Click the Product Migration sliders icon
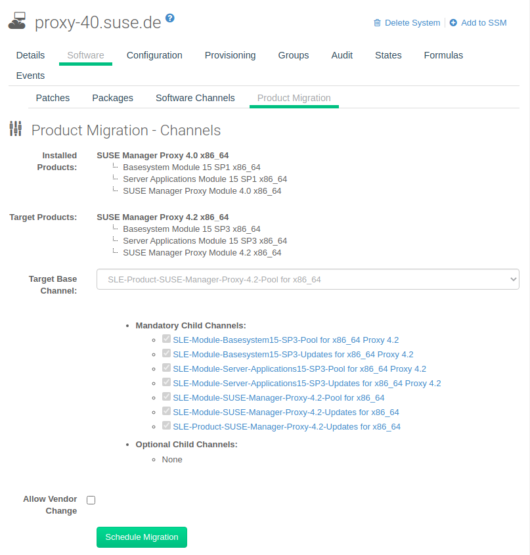 (x=16, y=129)
